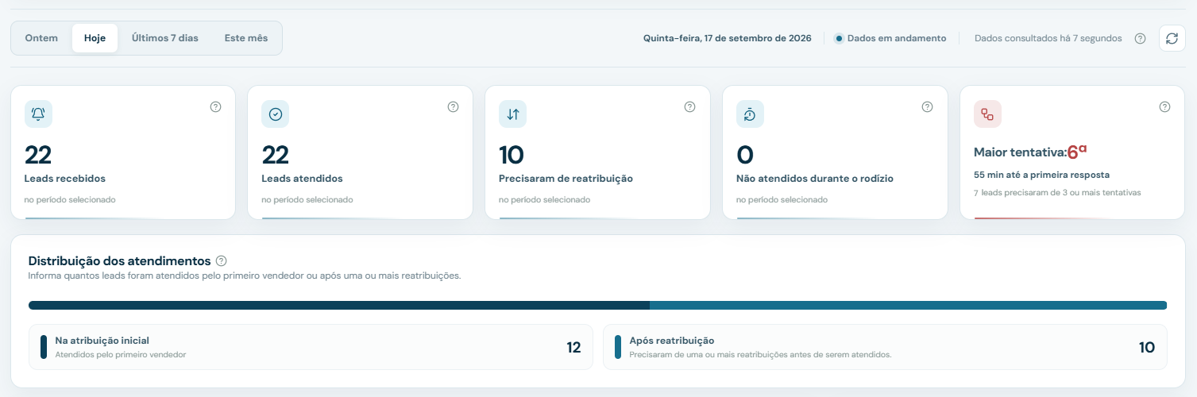
Task: Click the Leads atendidos label
Action: coord(302,179)
